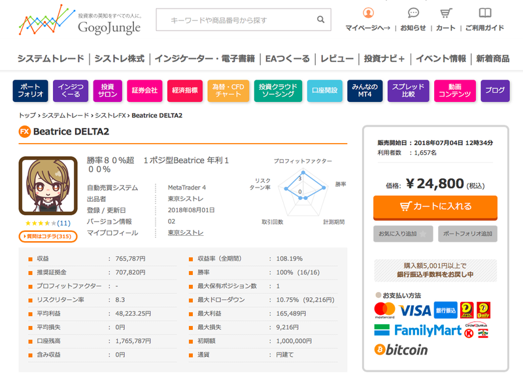Viewport: 523px width, 375px height.
Task: Click the マイページへ link
Action: coord(368,28)
